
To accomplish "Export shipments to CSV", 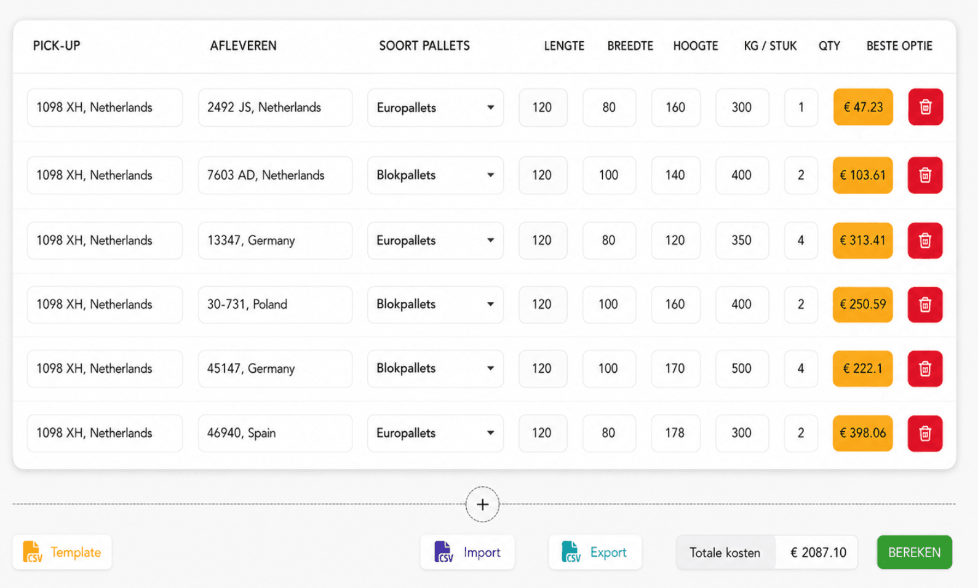I will click(x=595, y=552).
